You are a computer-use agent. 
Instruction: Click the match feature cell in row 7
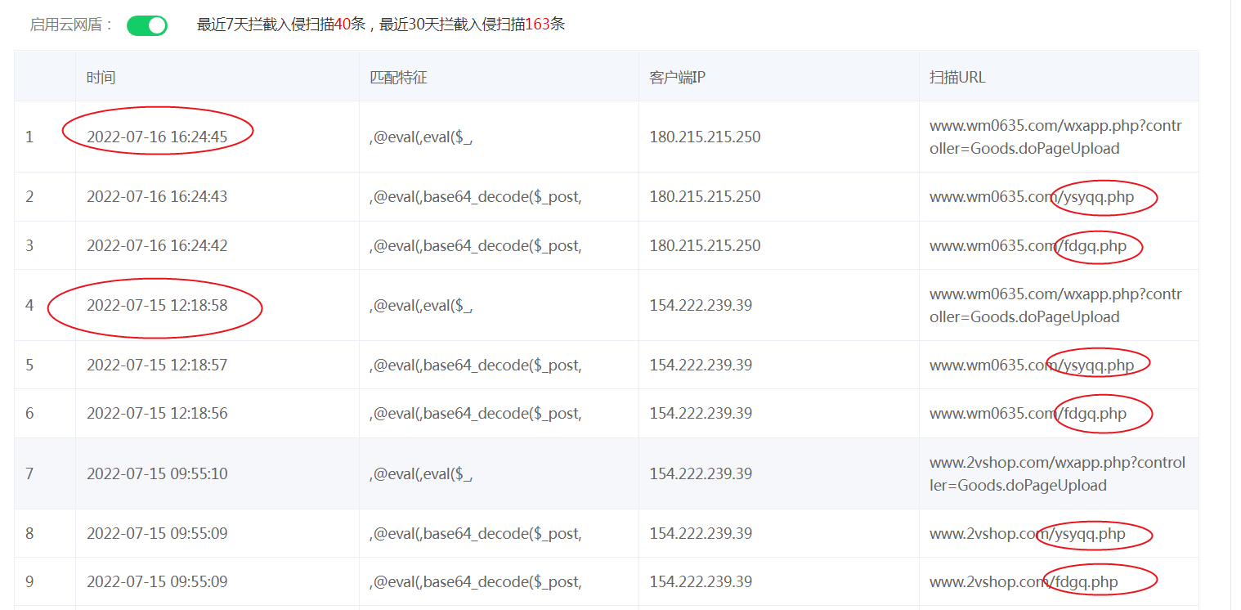(x=421, y=473)
